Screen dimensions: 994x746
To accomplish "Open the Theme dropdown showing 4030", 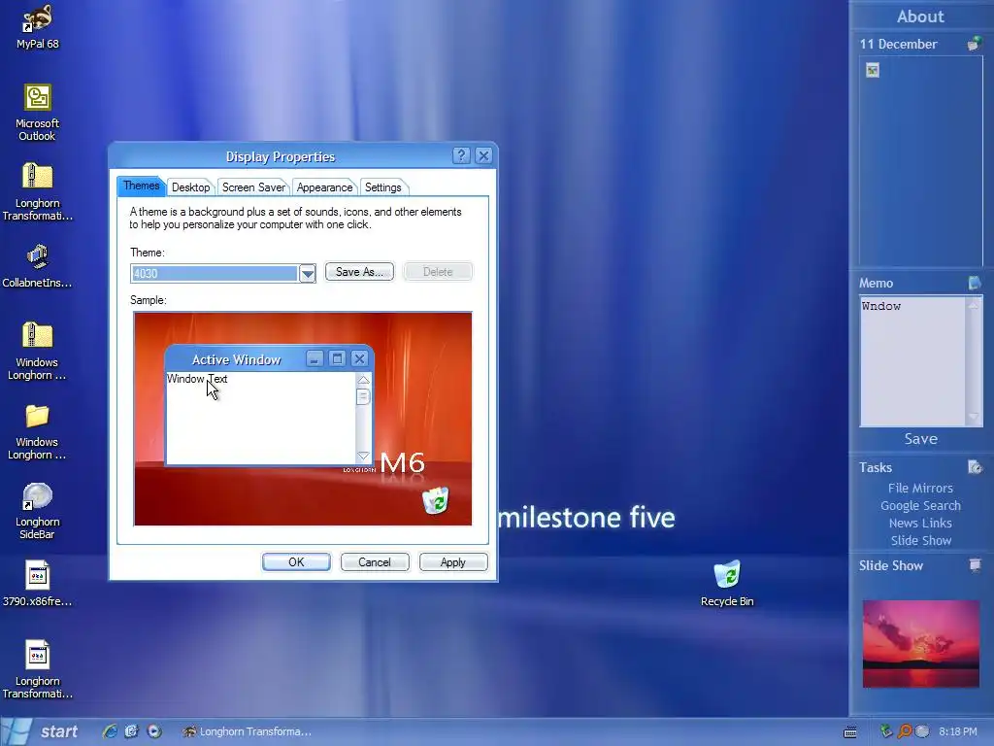I will [x=308, y=273].
